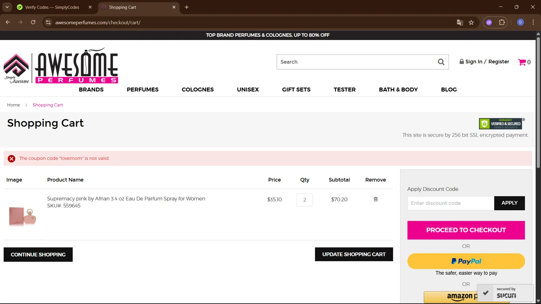This screenshot has height=304, width=541.
Task: Click the browser forward arrow
Action: [x=20, y=22]
